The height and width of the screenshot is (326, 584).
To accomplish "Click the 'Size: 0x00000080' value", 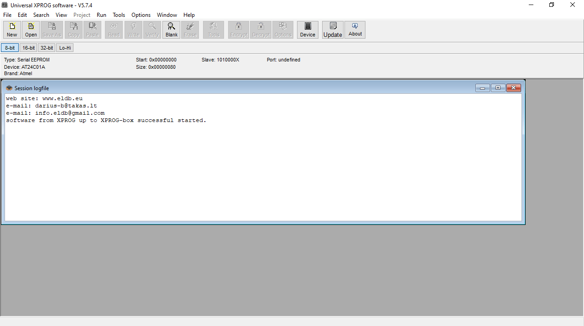I will tap(156, 67).
